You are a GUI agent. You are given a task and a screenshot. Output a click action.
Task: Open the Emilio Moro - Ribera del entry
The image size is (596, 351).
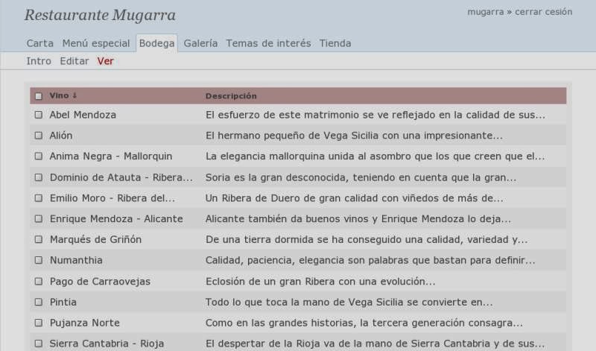(112, 198)
